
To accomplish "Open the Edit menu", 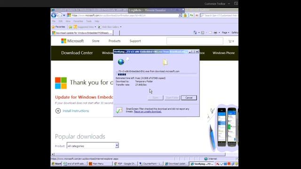I will point(61,21).
